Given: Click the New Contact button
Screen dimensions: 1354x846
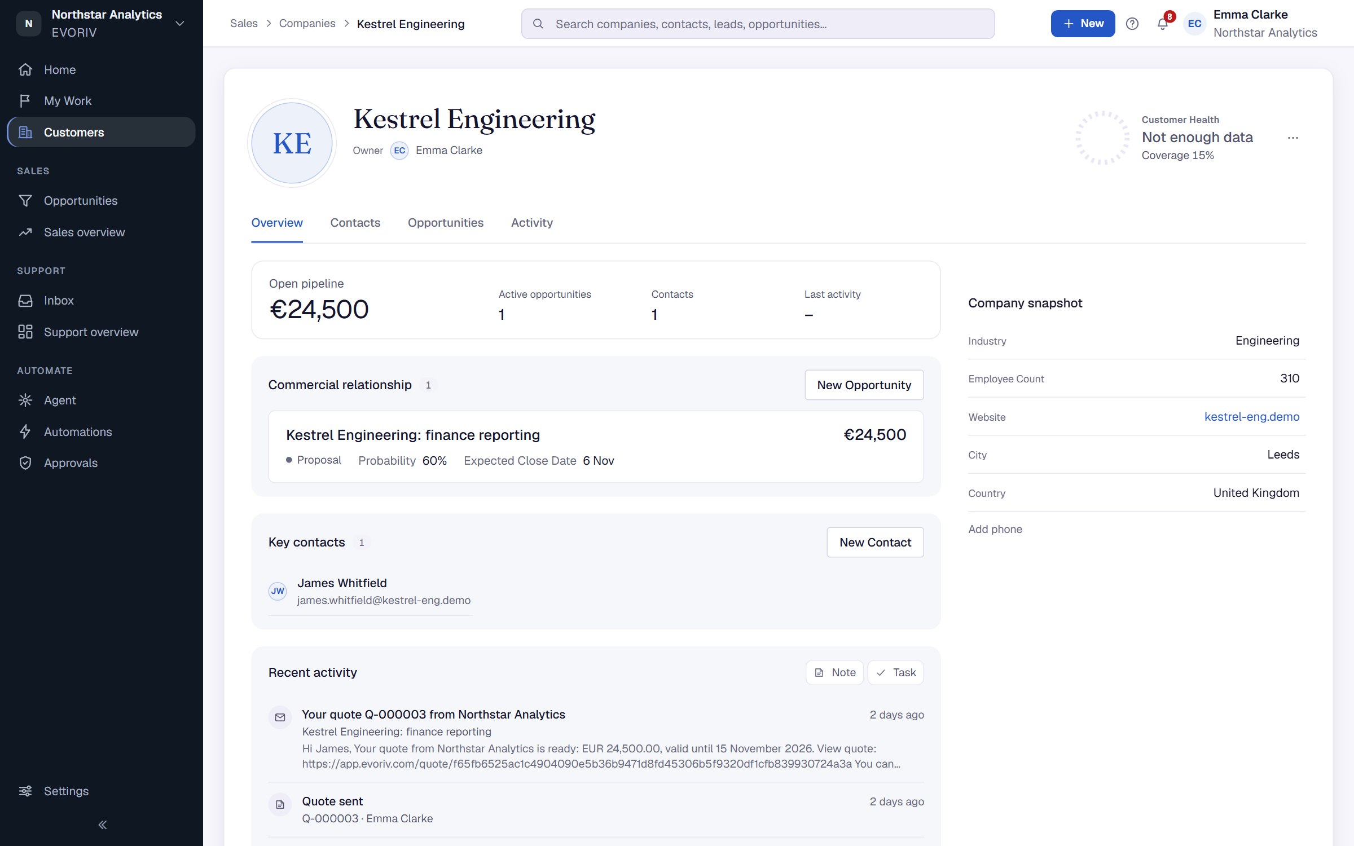Looking at the screenshot, I should [875, 542].
